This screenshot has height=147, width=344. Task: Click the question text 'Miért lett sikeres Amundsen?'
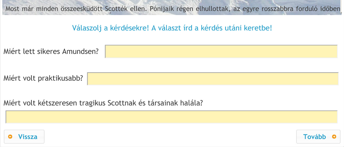(x=51, y=51)
